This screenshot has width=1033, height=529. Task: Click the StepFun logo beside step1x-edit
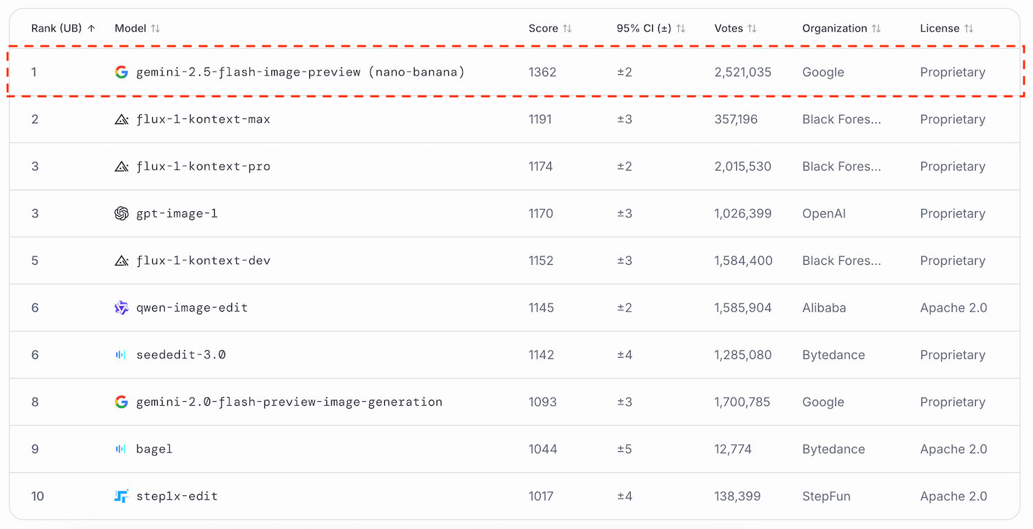(121, 496)
